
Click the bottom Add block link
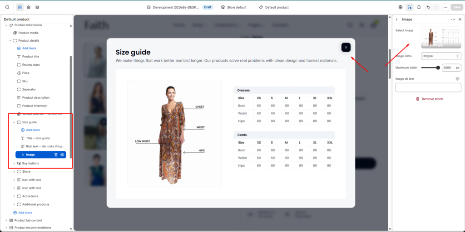(x=25, y=213)
